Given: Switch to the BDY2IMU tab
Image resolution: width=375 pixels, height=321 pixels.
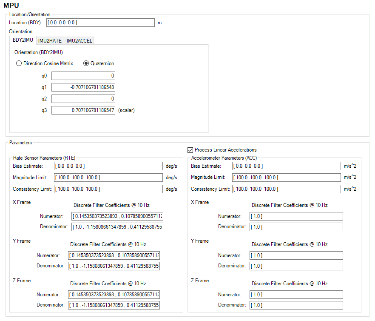Looking at the screenshot, I should coord(23,40).
